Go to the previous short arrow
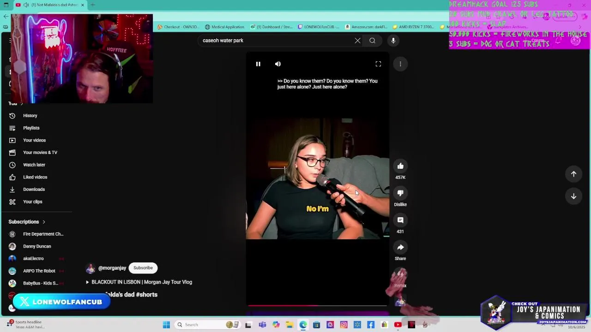The image size is (591, 332). point(573,174)
